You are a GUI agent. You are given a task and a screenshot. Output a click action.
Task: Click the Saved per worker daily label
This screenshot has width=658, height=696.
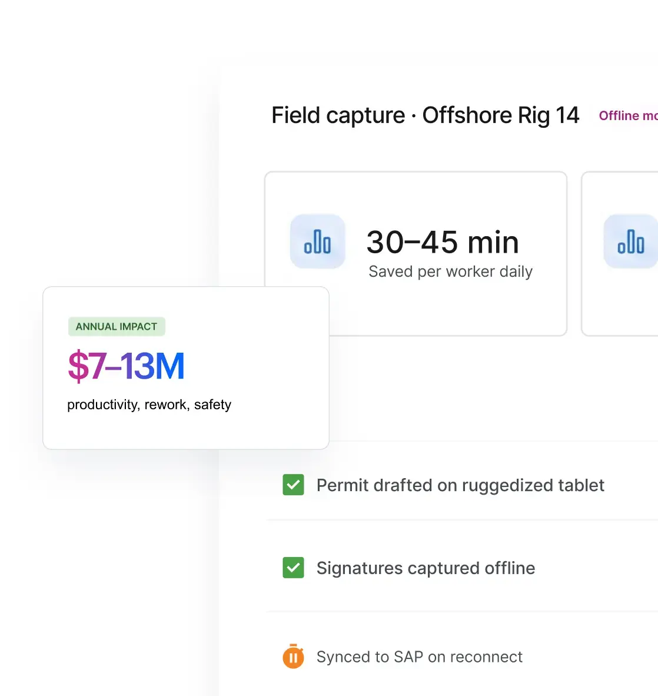(450, 271)
